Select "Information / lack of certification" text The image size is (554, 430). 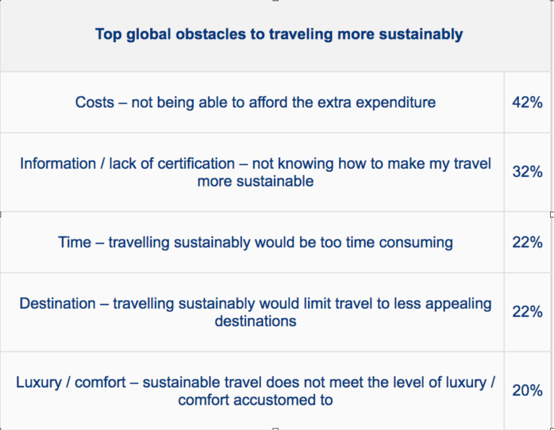(x=127, y=164)
